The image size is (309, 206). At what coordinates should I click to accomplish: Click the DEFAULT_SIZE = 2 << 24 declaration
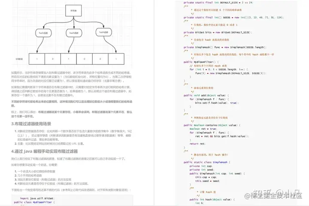click(218, 3)
